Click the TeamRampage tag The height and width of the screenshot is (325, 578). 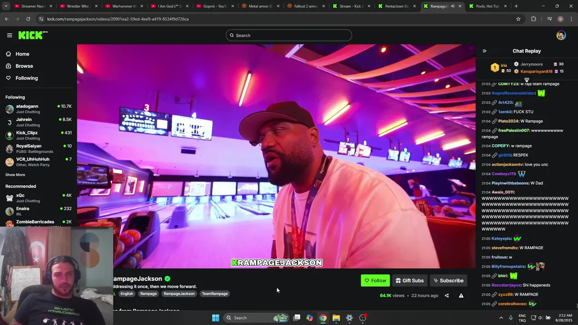(x=214, y=293)
